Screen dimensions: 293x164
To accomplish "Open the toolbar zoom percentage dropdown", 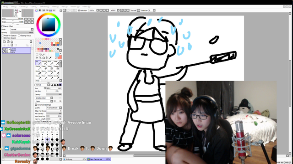I will (x=98, y=10).
